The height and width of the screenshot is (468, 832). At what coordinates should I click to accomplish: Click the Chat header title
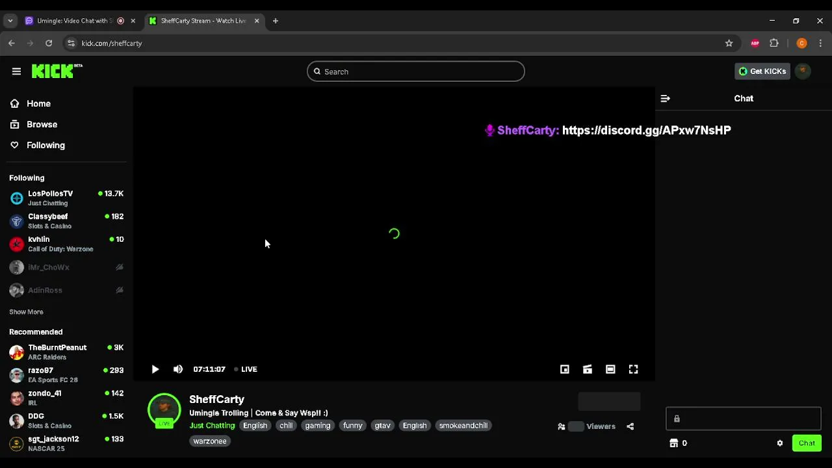pyautogui.click(x=744, y=98)
